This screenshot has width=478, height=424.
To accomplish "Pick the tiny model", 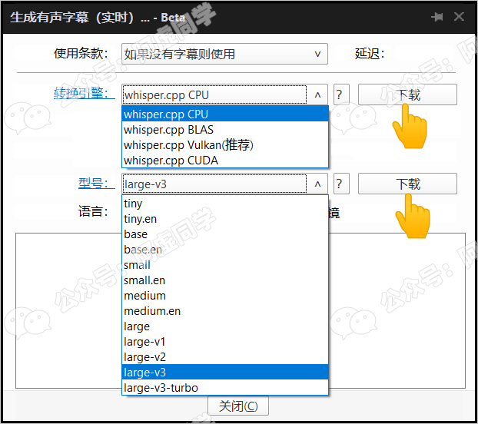I will 225,203.
